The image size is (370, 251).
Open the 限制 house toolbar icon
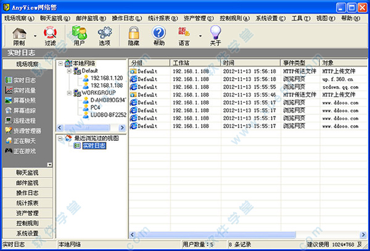point(19,36)
